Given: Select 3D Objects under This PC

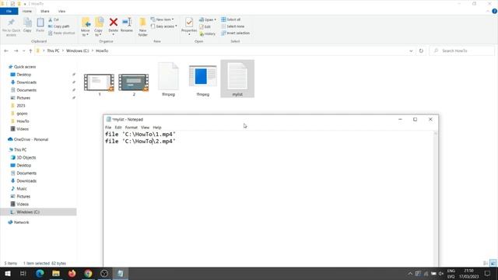Looking at the screenshot, I should (26, 157).
